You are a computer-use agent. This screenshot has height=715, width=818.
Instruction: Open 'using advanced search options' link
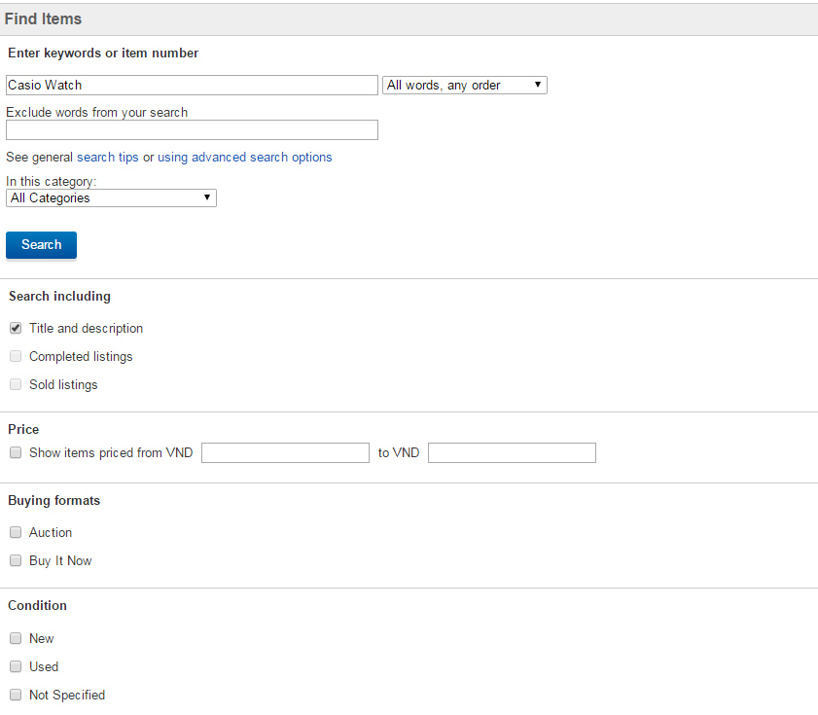click(x=245, y=157)
